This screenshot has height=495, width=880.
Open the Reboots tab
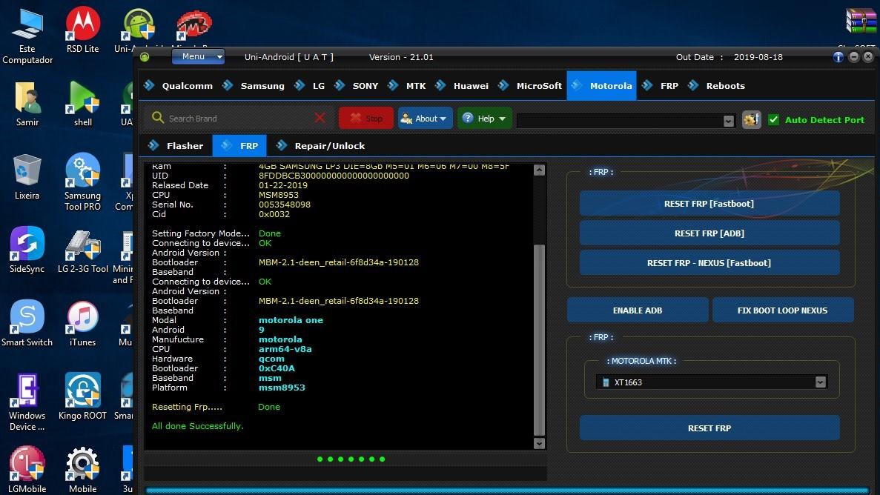(x=717, y=86)
